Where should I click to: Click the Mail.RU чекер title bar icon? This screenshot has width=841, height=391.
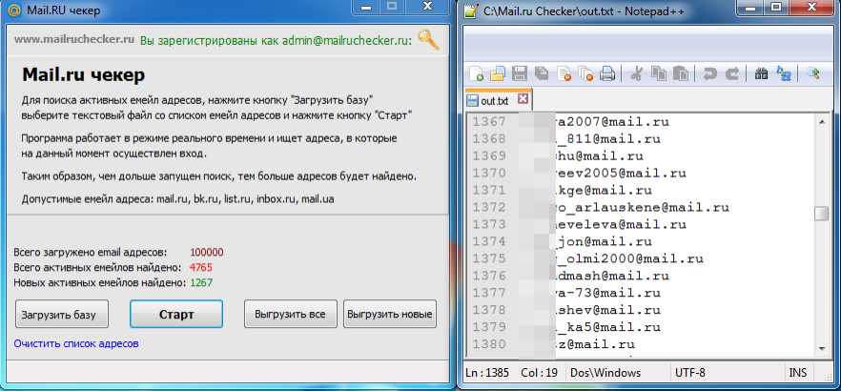15,10
